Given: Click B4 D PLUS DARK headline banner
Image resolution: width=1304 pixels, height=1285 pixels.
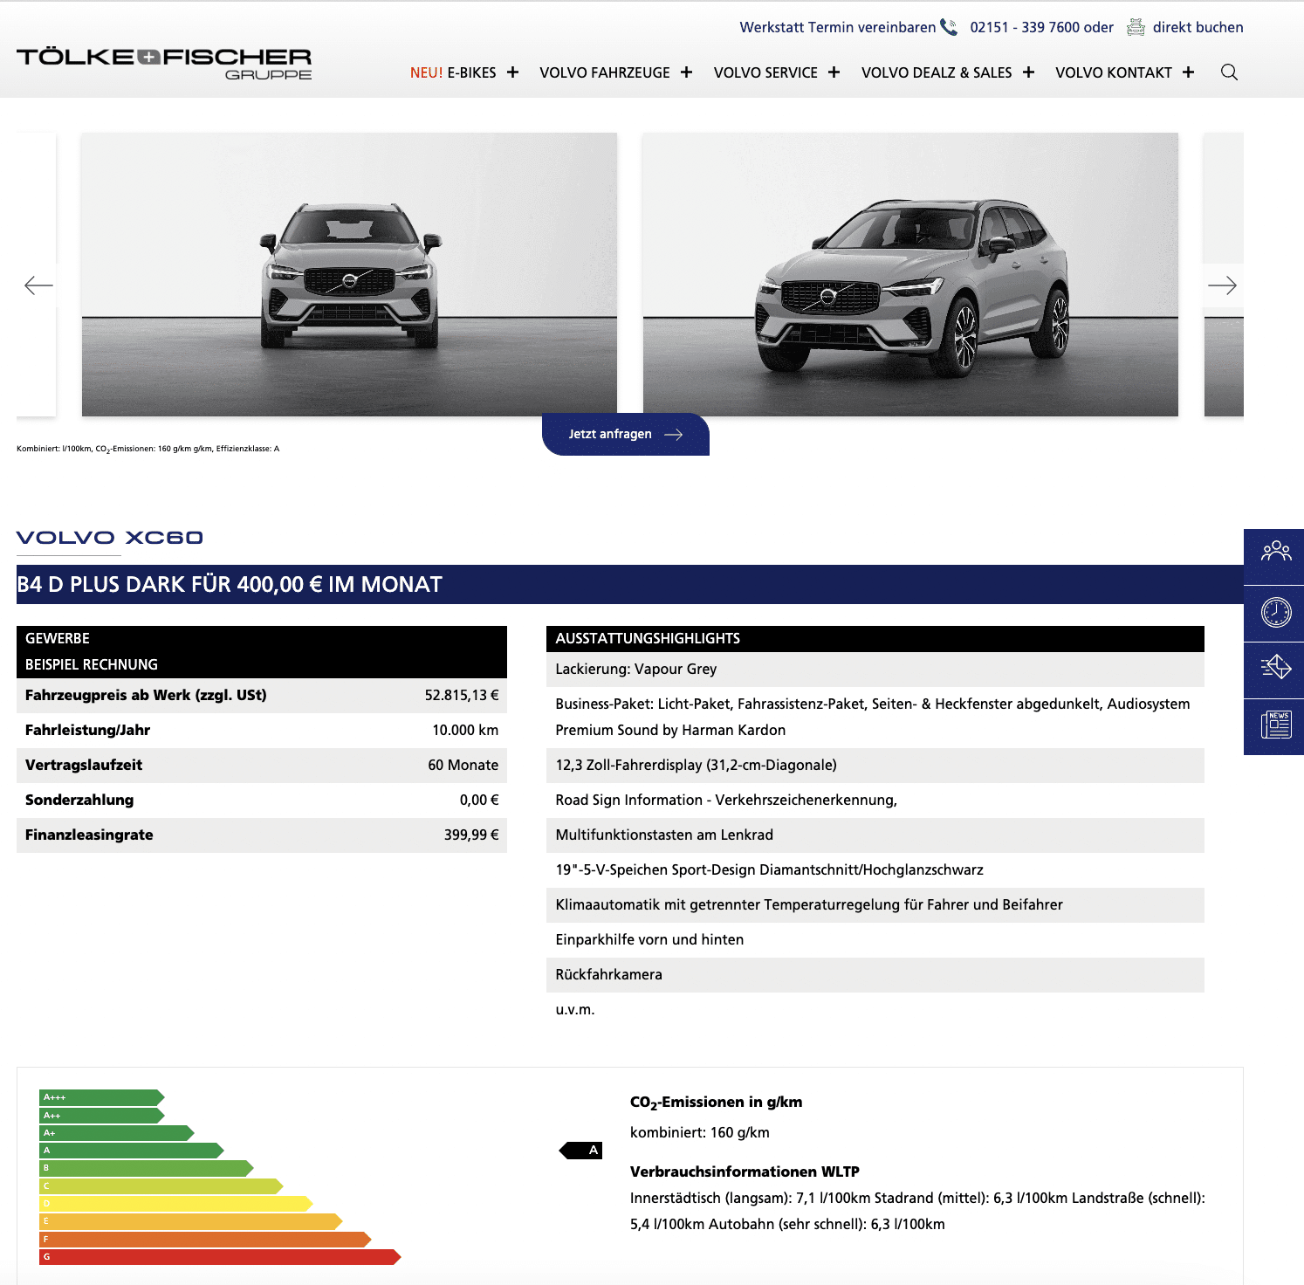Looking at the screenshot, I should point(630,584).
